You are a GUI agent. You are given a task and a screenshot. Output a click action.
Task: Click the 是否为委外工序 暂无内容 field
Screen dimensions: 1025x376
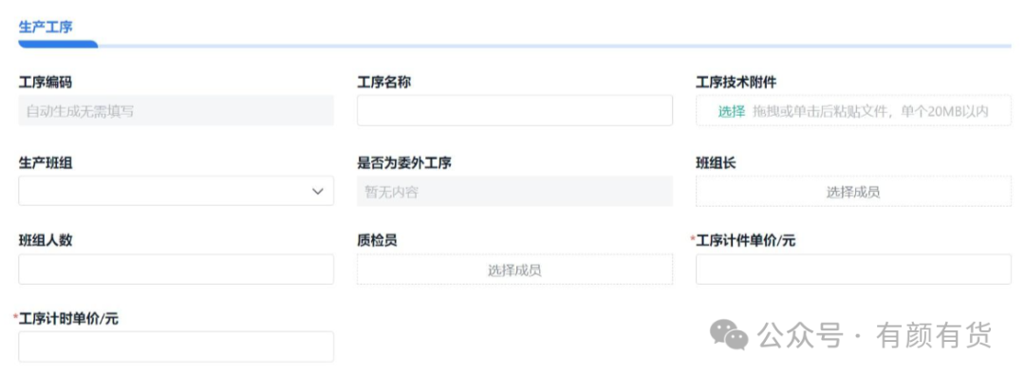(514, 191)
